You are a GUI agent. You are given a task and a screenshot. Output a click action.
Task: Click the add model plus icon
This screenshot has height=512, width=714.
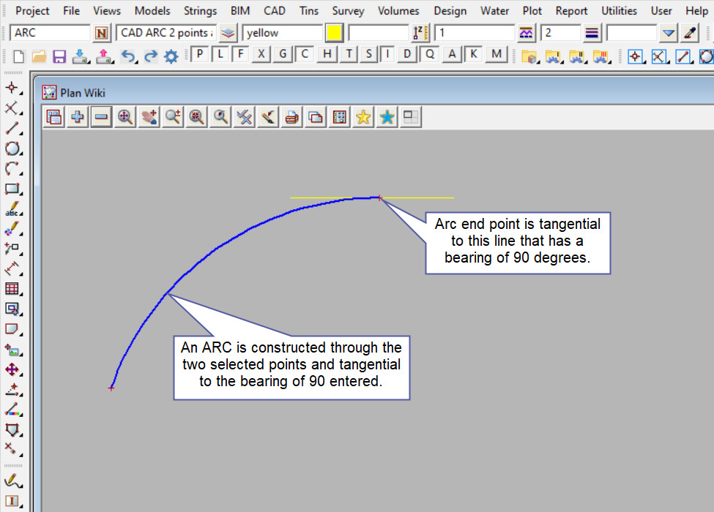click(x=78, y=117)
